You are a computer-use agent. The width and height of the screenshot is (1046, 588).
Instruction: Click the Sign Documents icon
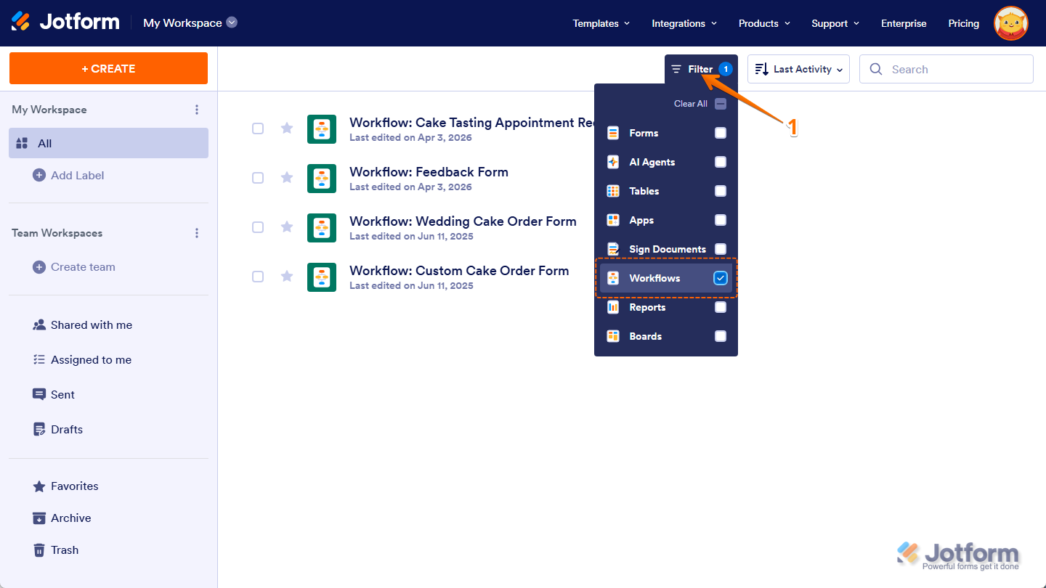[x=612, y=249]
